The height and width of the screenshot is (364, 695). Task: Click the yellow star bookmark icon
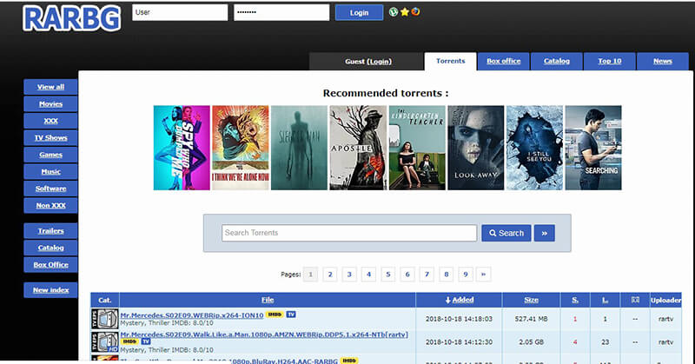click(404, 12)
